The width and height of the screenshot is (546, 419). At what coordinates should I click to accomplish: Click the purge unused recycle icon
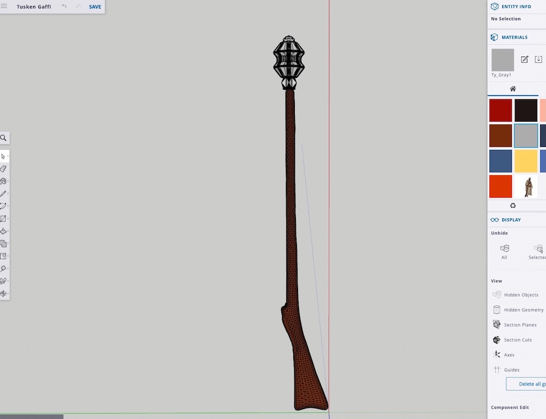coord(512,205)
